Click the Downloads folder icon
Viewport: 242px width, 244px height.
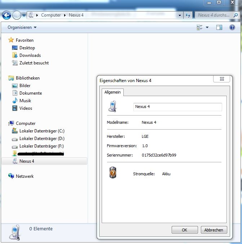pos(15,55)
